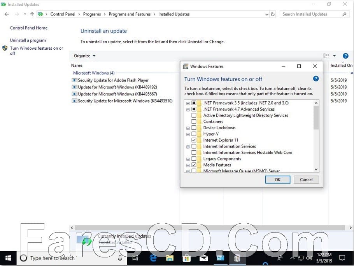
Task: Uncheck Media Features
Action: [x=194, y=165]
